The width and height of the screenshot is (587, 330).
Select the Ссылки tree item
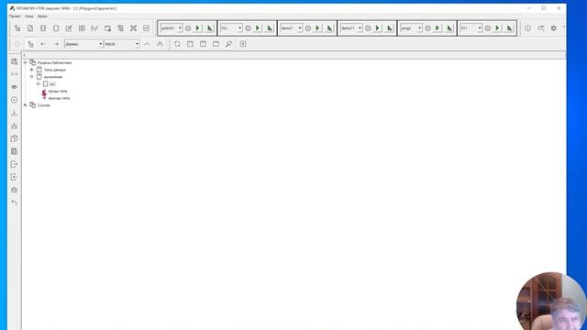44,105
